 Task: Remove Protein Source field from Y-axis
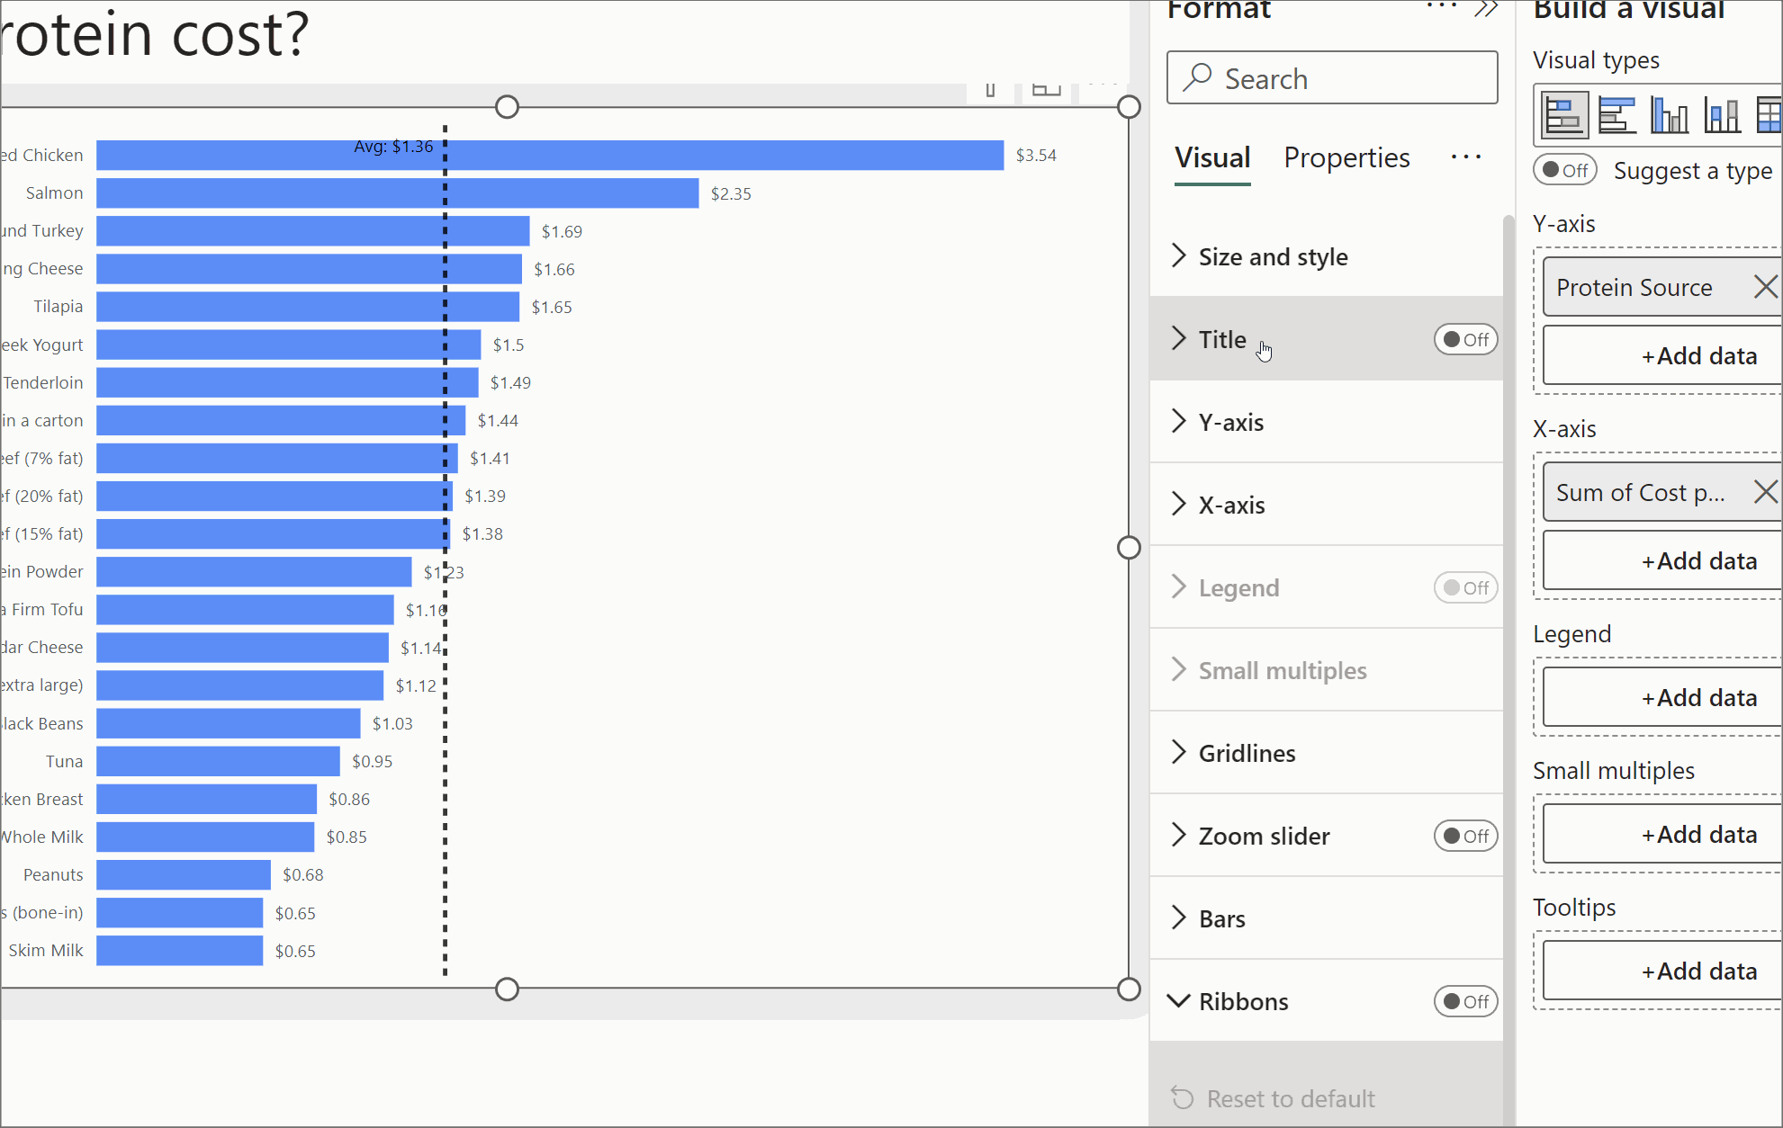click(1765, 287)
